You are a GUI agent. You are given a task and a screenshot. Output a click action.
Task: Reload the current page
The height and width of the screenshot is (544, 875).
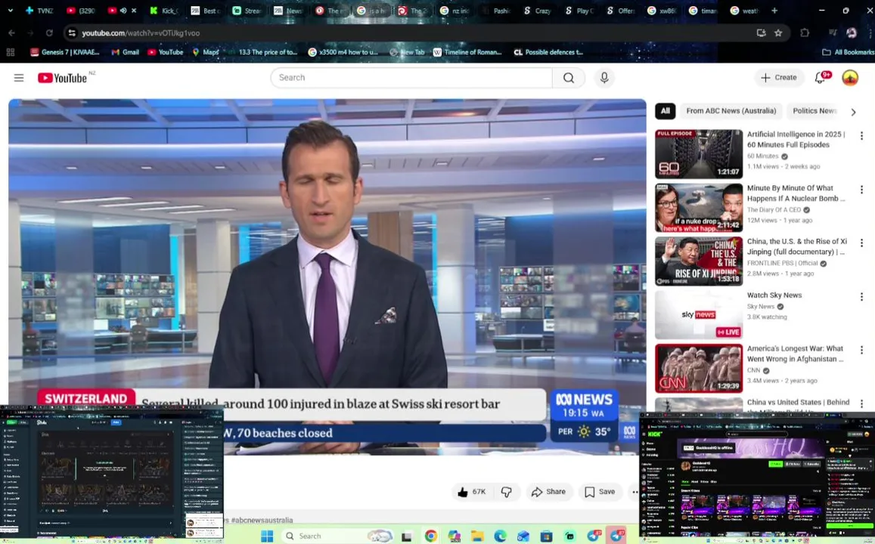click(x=49, y=33)
